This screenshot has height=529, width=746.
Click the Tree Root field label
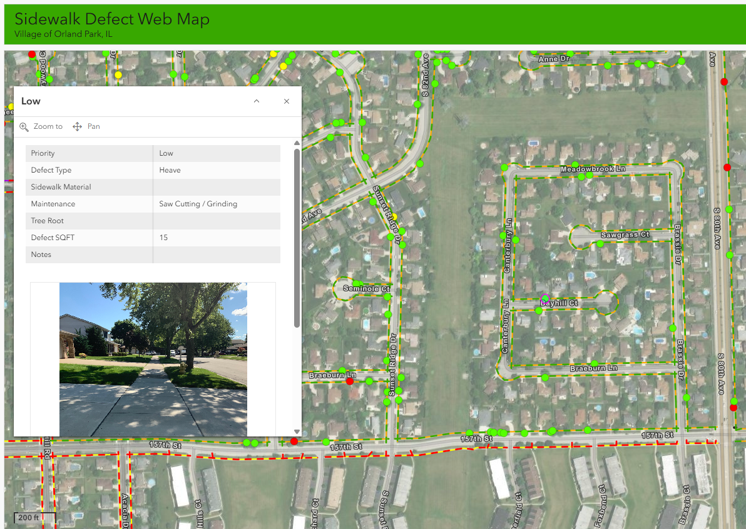[47, 221]
